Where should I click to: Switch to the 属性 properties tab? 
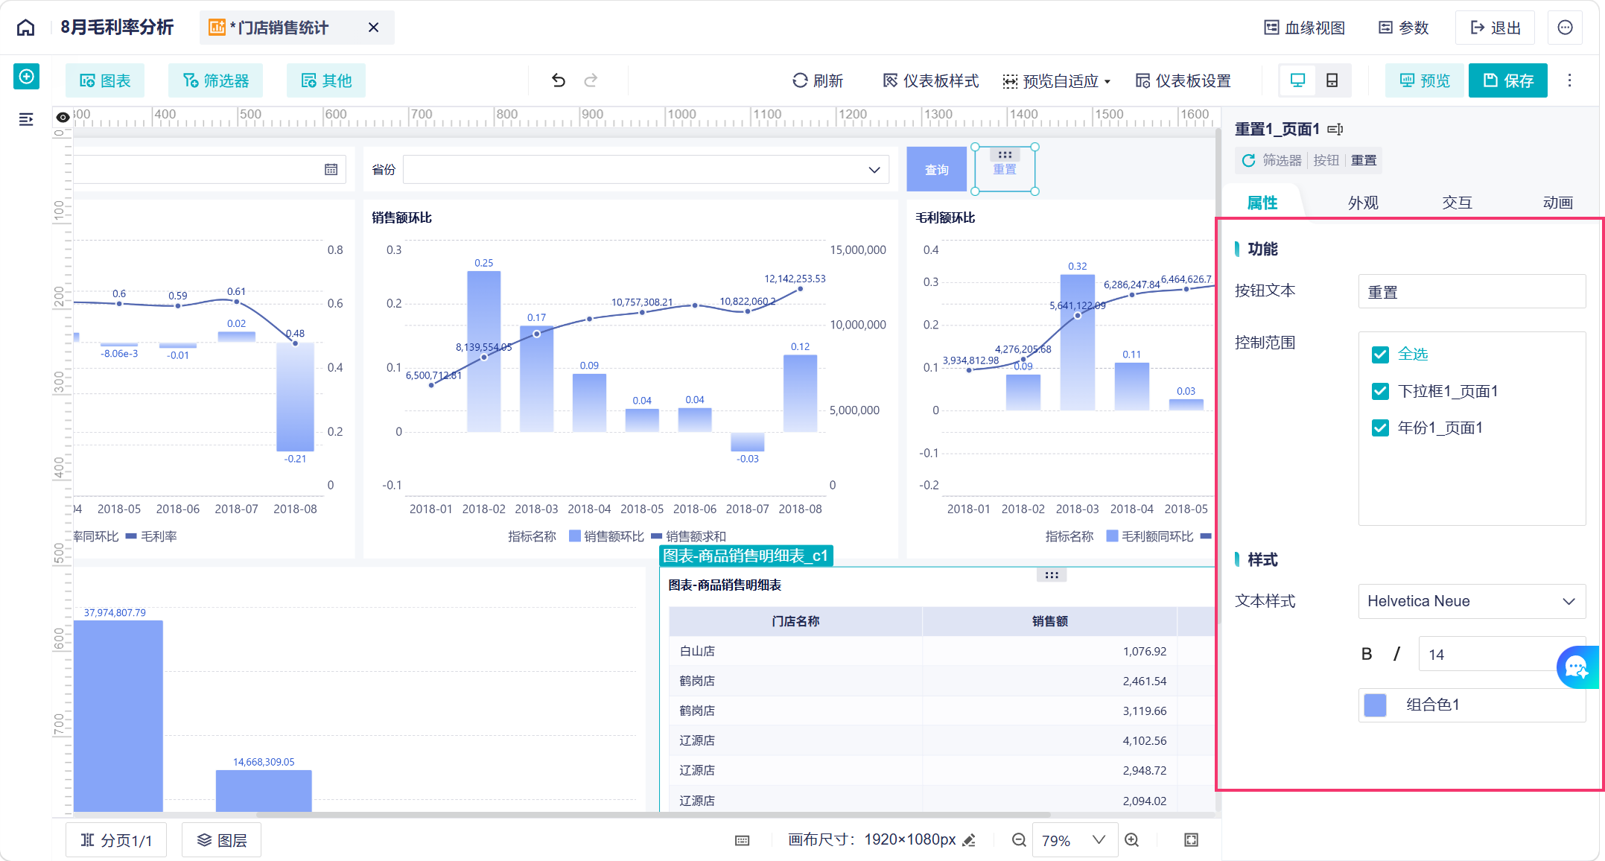pyautogui.click(x=1262, y=203)
